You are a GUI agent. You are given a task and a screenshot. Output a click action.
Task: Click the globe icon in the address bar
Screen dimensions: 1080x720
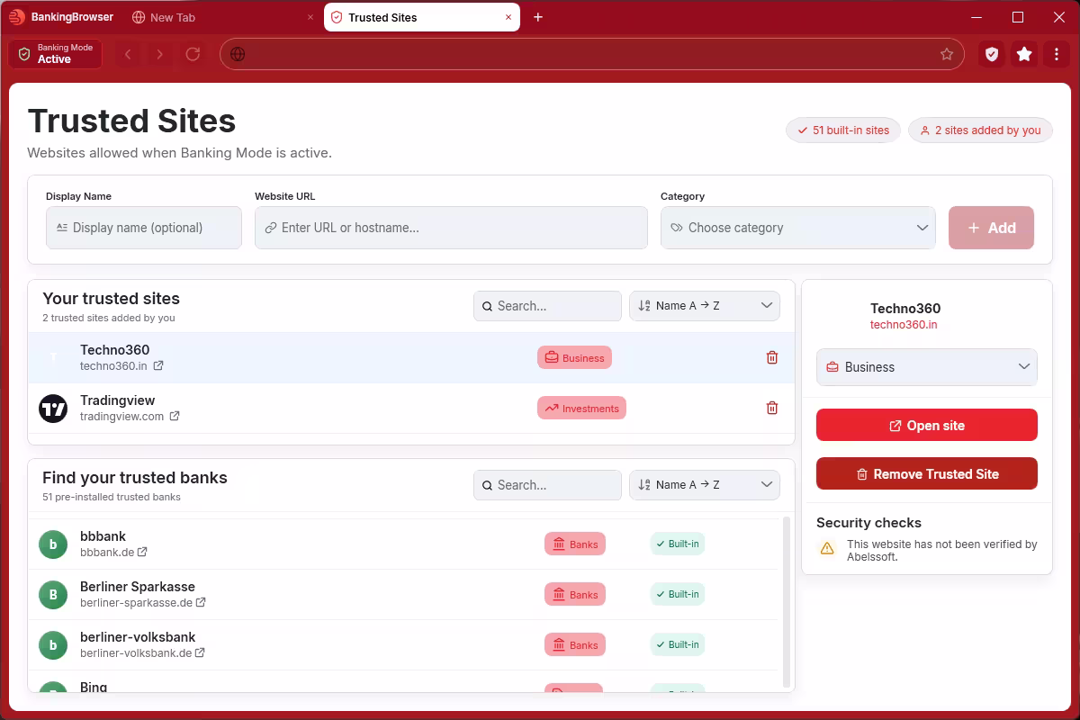click(238, 54)
